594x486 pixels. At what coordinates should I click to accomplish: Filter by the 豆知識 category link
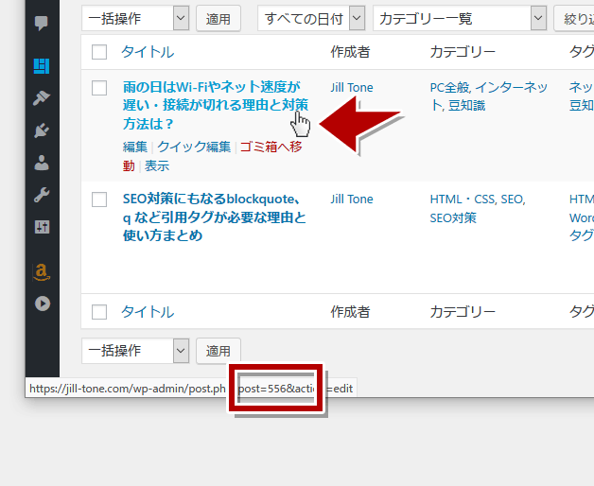pyautogui.click(x=466, y=106)
